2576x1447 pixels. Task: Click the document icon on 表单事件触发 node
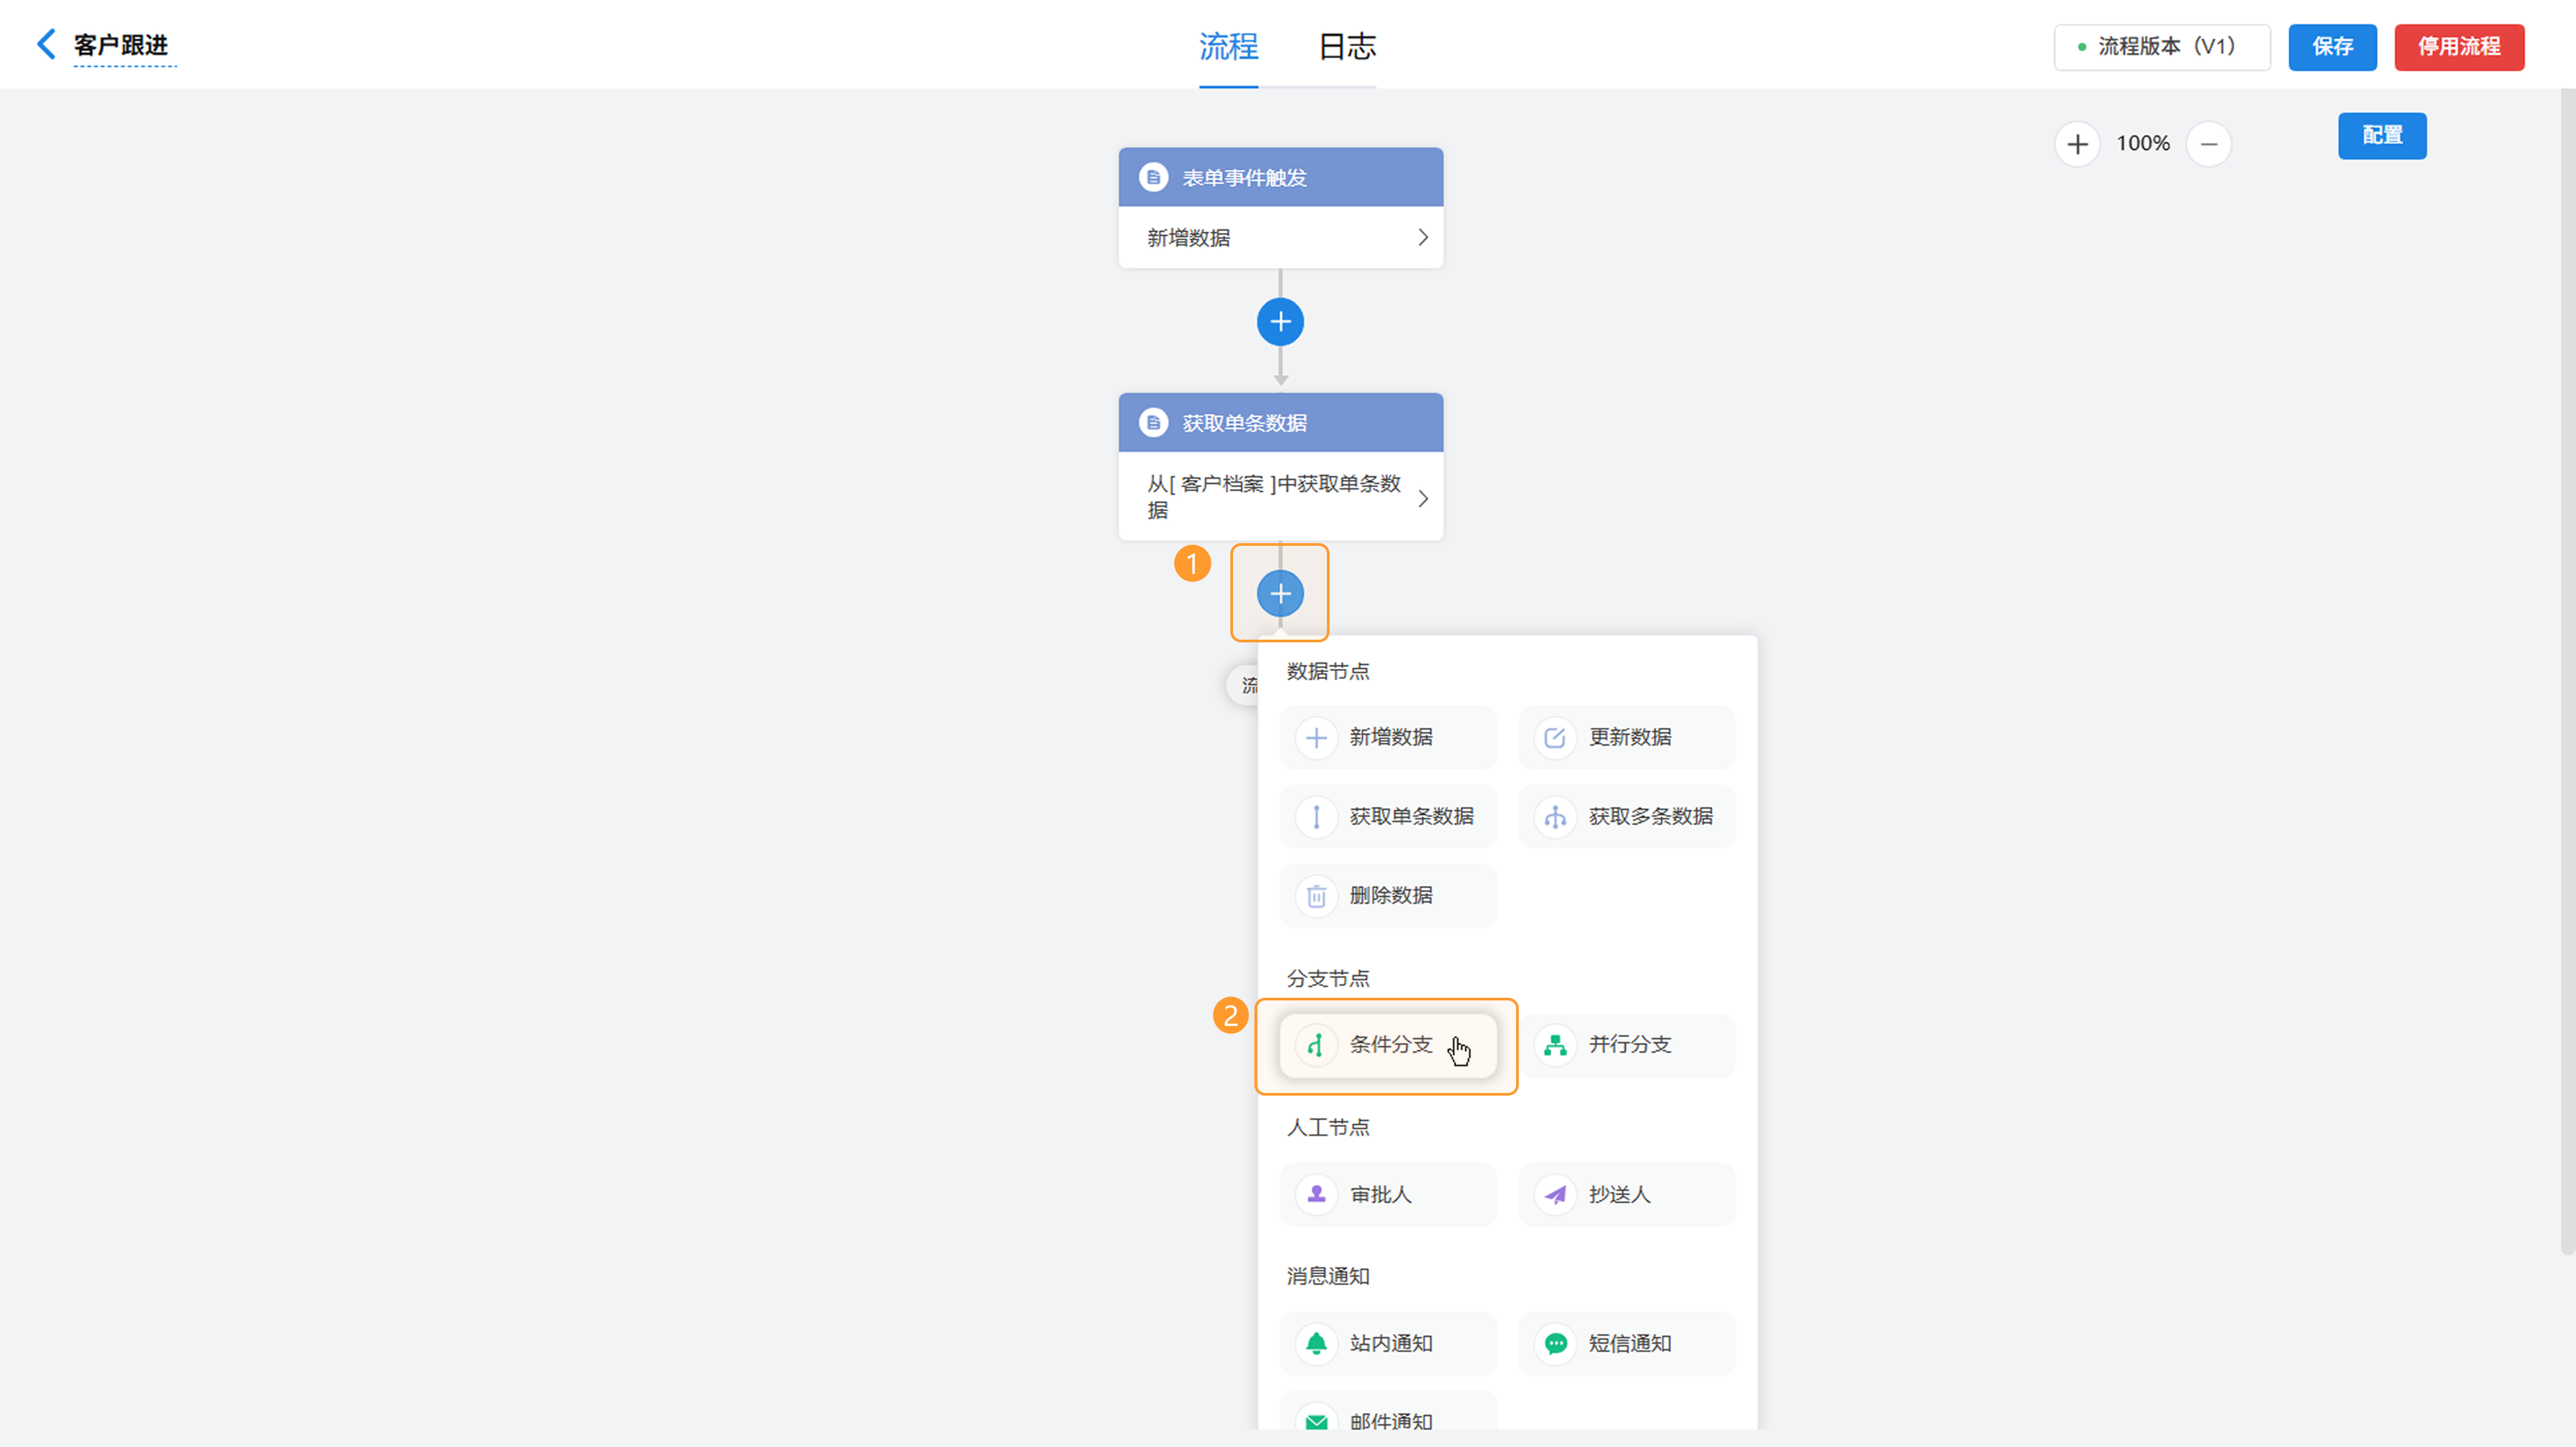1153,178
